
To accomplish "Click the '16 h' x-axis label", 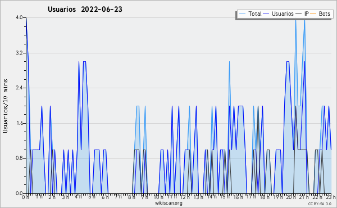I will click(238, 197).
